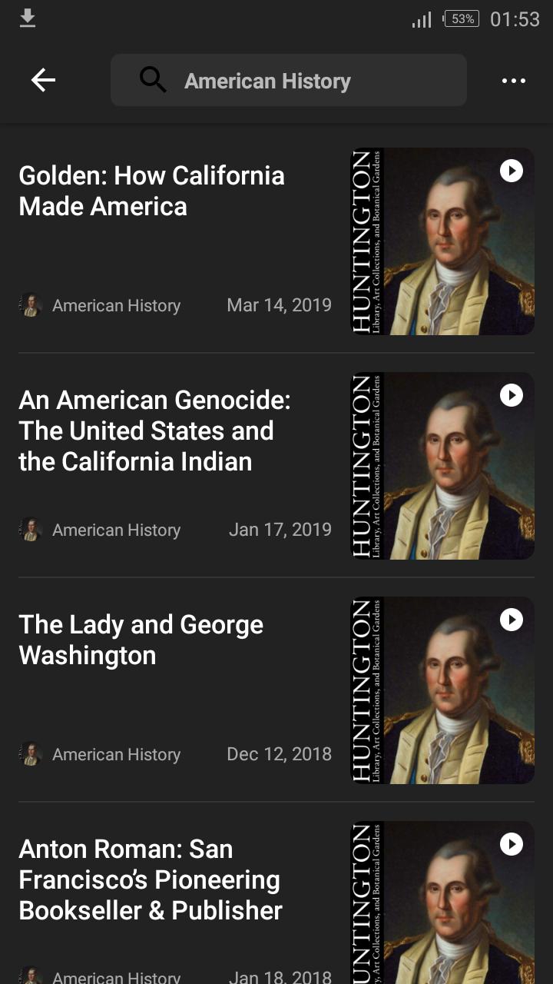Viewport: 553px width, 984px height.
Task: Open An American Genocide episode title
Action: (154, 430)
